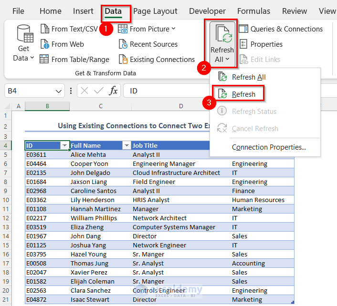The height and width of the screenshot is (306, 337).
Task: Click cell Cloud Infrastructure Architect
Action: tap(181, 173)
